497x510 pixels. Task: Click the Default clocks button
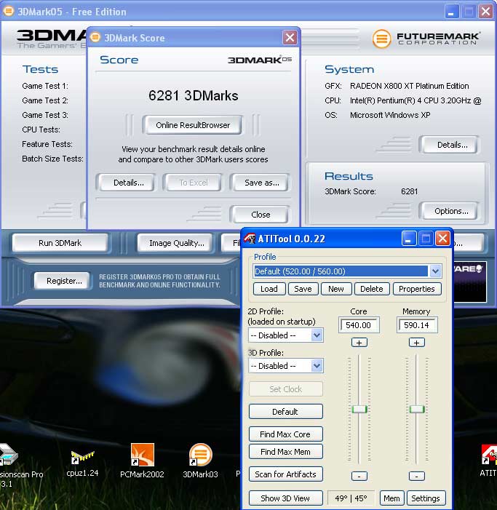(x=285, y=412)
